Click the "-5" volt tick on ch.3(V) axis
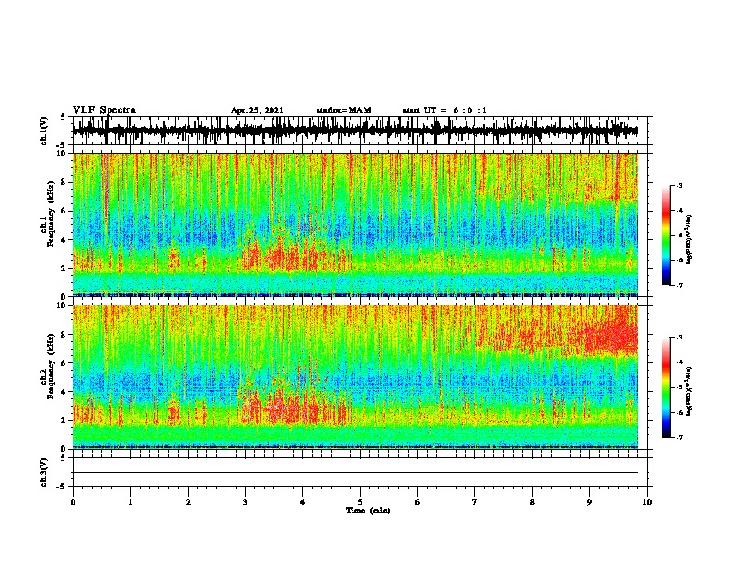This screenshot has width=729, height=563. coord(62,487)
